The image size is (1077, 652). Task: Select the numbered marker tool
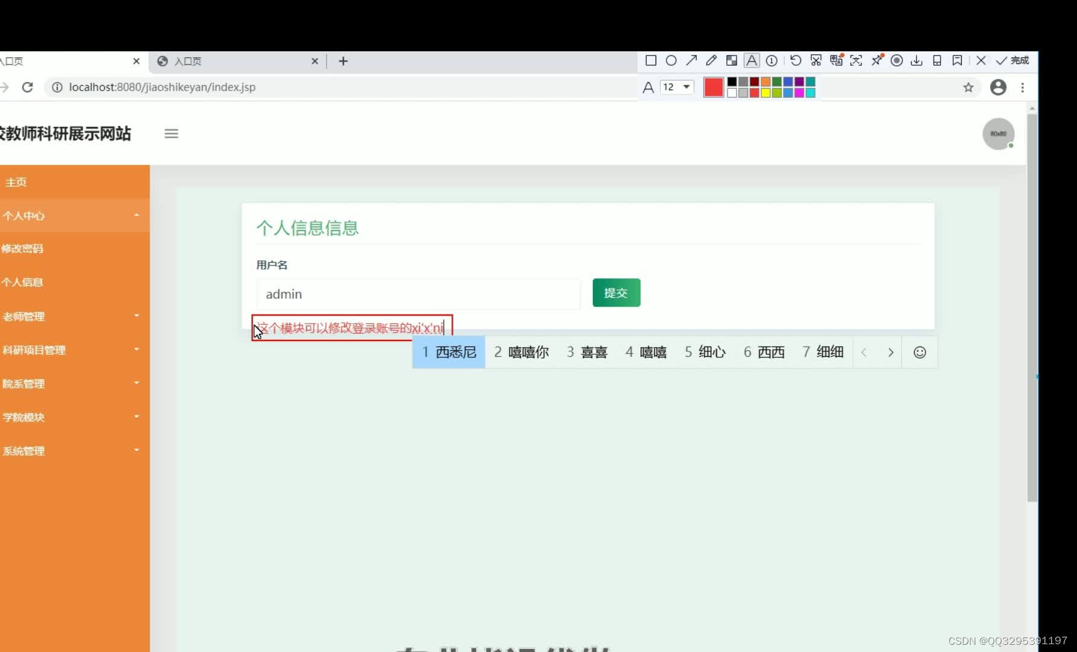tap(772, 60)
